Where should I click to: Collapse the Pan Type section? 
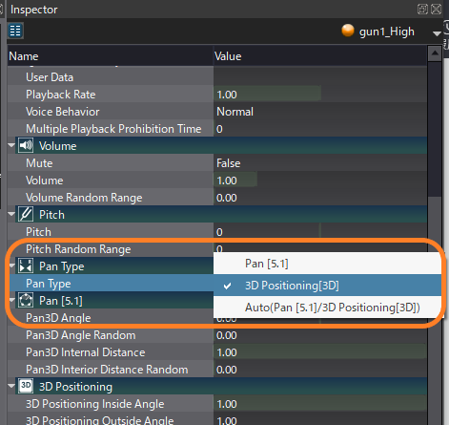[x=11, y=266]
